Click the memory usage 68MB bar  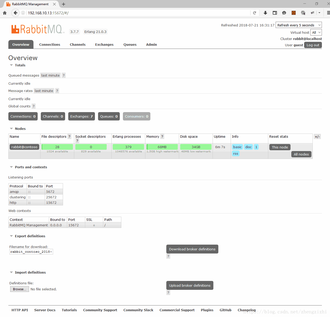point(162,147)
